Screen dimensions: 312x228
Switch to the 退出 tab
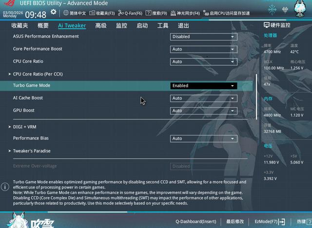click(183, 26)
